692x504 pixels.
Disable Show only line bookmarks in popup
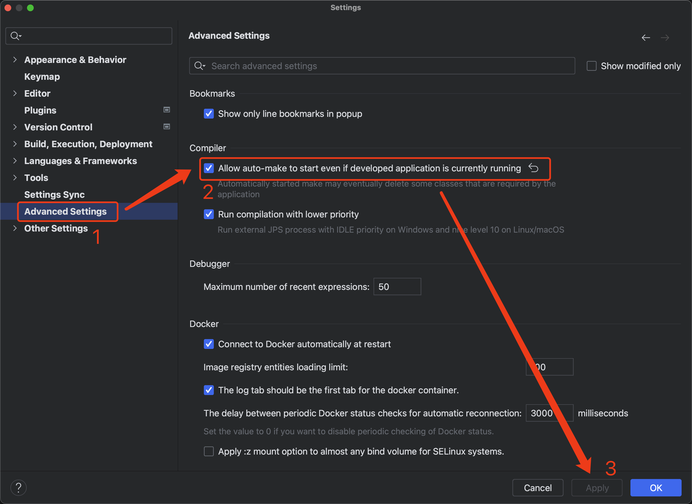coord(209,114)
